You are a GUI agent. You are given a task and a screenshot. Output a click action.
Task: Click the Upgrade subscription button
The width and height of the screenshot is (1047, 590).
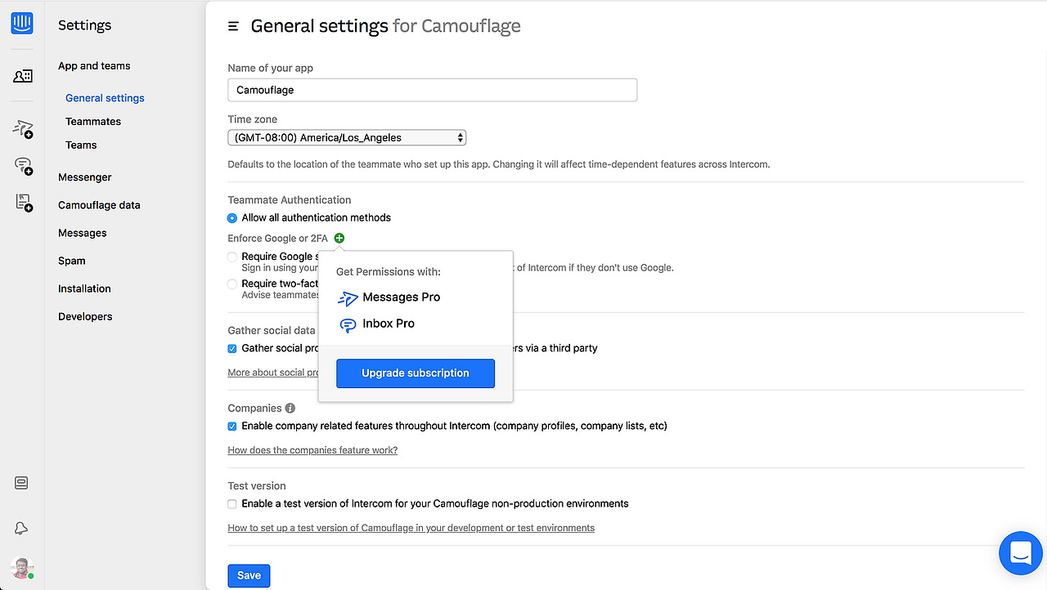pos(416,373)
